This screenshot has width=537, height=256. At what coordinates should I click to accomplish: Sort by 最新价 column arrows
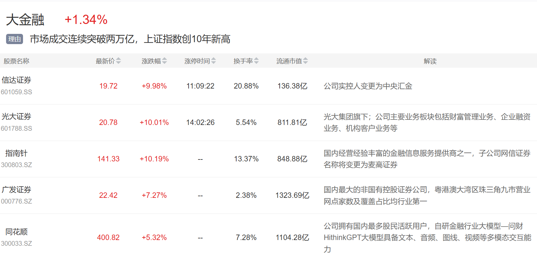pos(118,61)
